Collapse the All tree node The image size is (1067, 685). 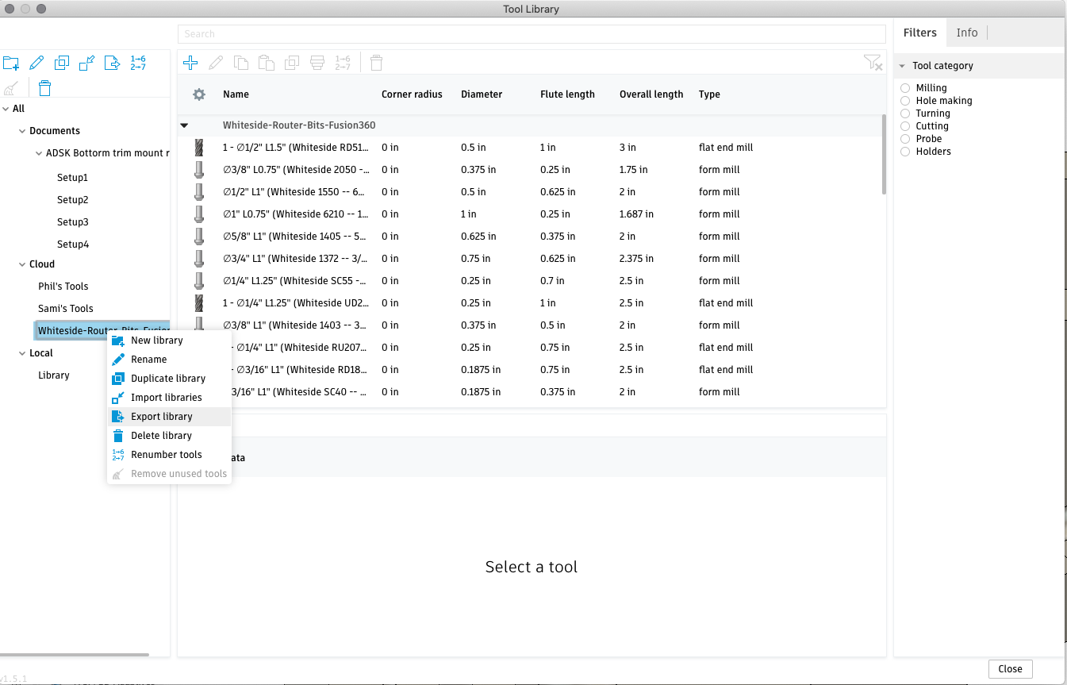(x=6, y=109)
